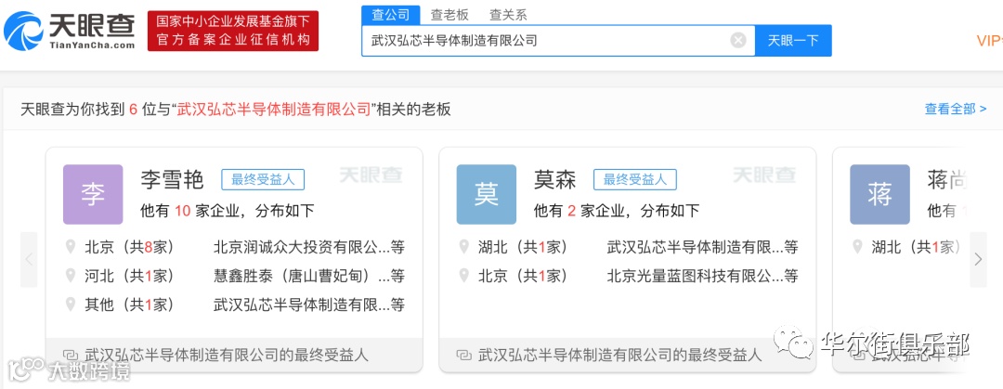Click the location pin beside 河北（共1家）
This screenshot has height=389, width=1003.
tap(71, 276)
